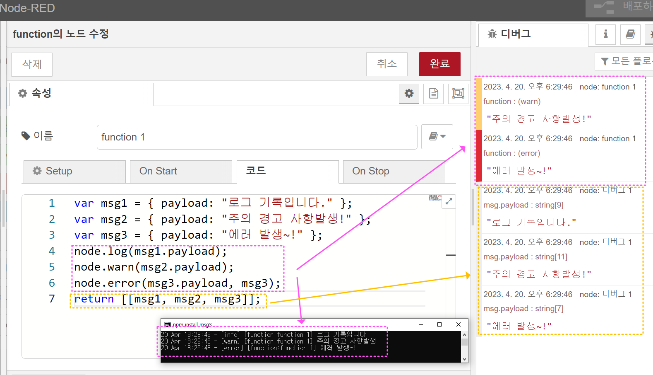Open the help book sidebar icon
653x375 pixels.
tap(630, 34)
